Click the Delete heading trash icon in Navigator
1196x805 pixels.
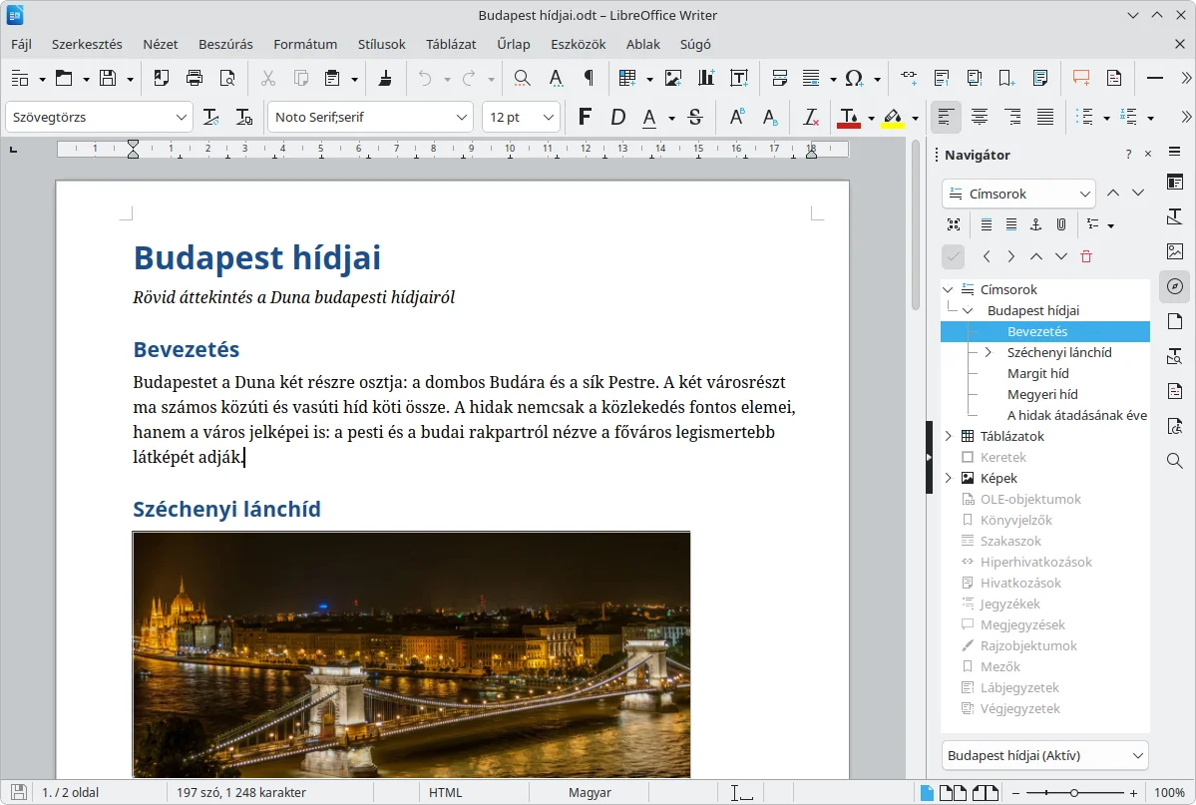pos(1086,256)
